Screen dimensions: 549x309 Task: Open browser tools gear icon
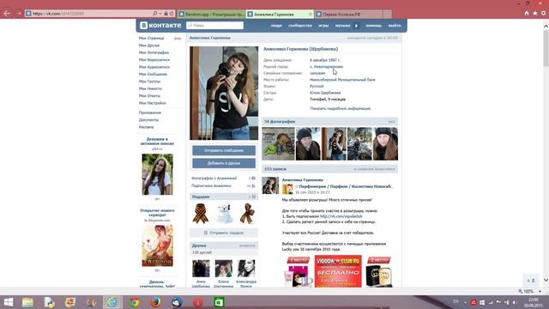(x=543, y=14)
